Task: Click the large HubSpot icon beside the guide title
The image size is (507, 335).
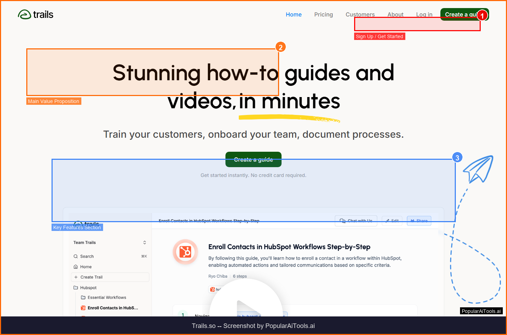Action: [x=185, y=252]
